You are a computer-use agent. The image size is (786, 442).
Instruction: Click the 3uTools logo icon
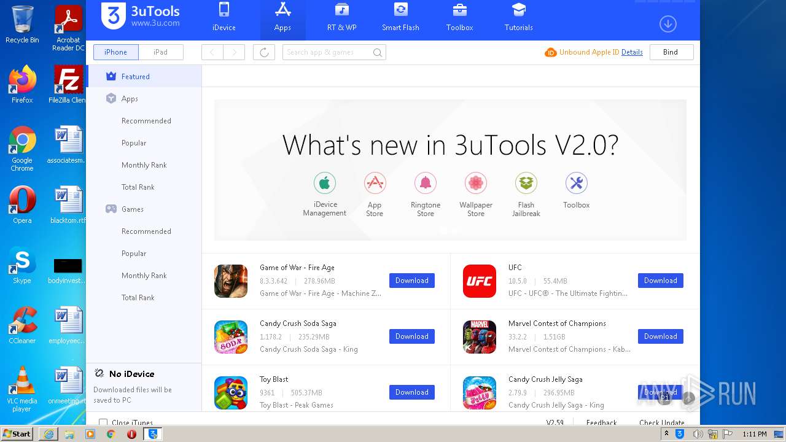click(113, 16)
